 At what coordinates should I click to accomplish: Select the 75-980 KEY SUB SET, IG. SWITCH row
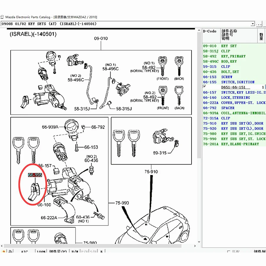click(234, 134)
